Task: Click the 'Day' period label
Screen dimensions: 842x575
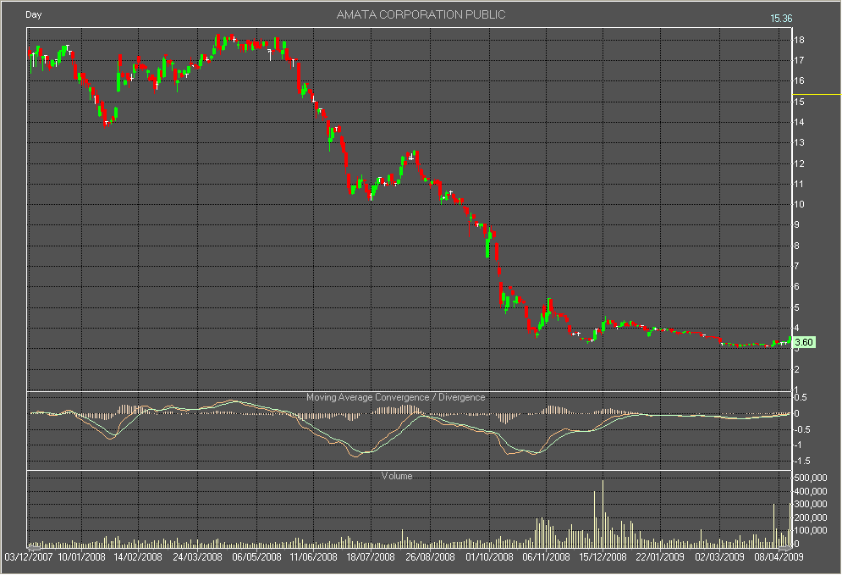Action: pos(33,14)
